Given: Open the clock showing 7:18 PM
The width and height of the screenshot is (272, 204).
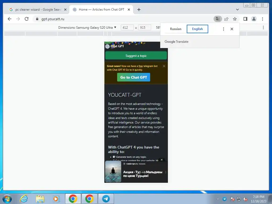Looking at the screenshot, I should coord(258,199).
